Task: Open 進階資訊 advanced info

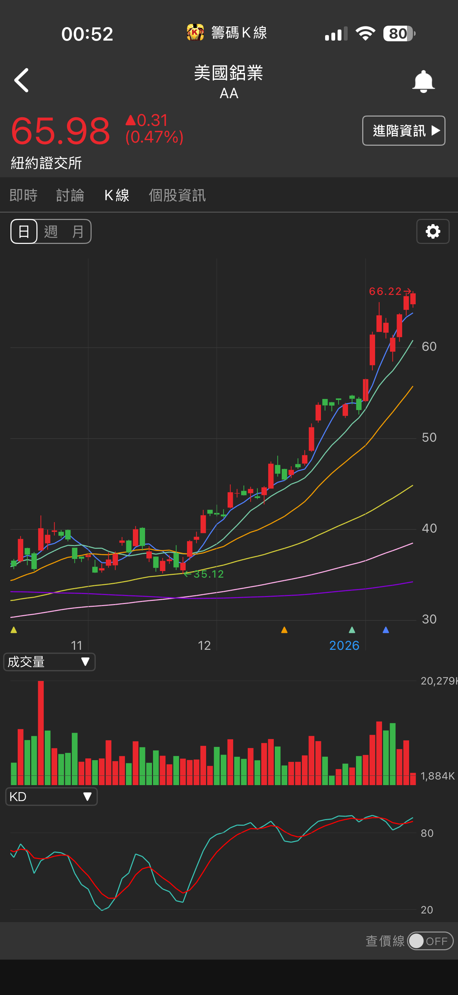Action: tap(404, 130)
